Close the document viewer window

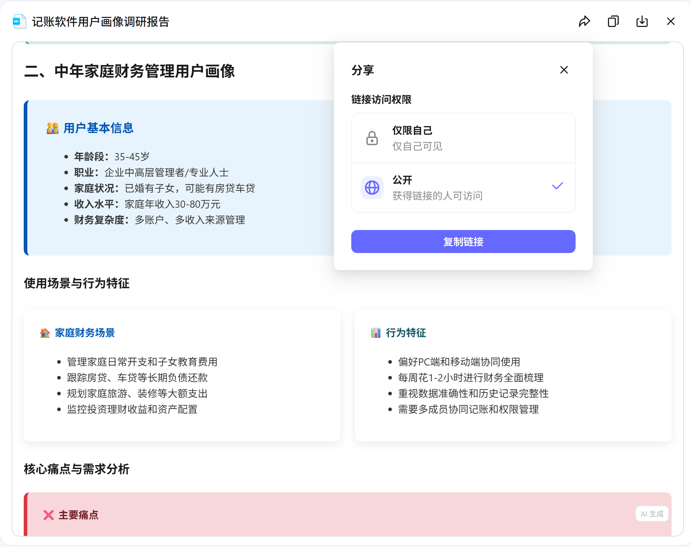tap(671, 21)
